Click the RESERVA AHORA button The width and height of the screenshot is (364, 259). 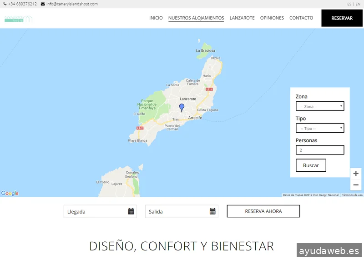click(263, 211)
